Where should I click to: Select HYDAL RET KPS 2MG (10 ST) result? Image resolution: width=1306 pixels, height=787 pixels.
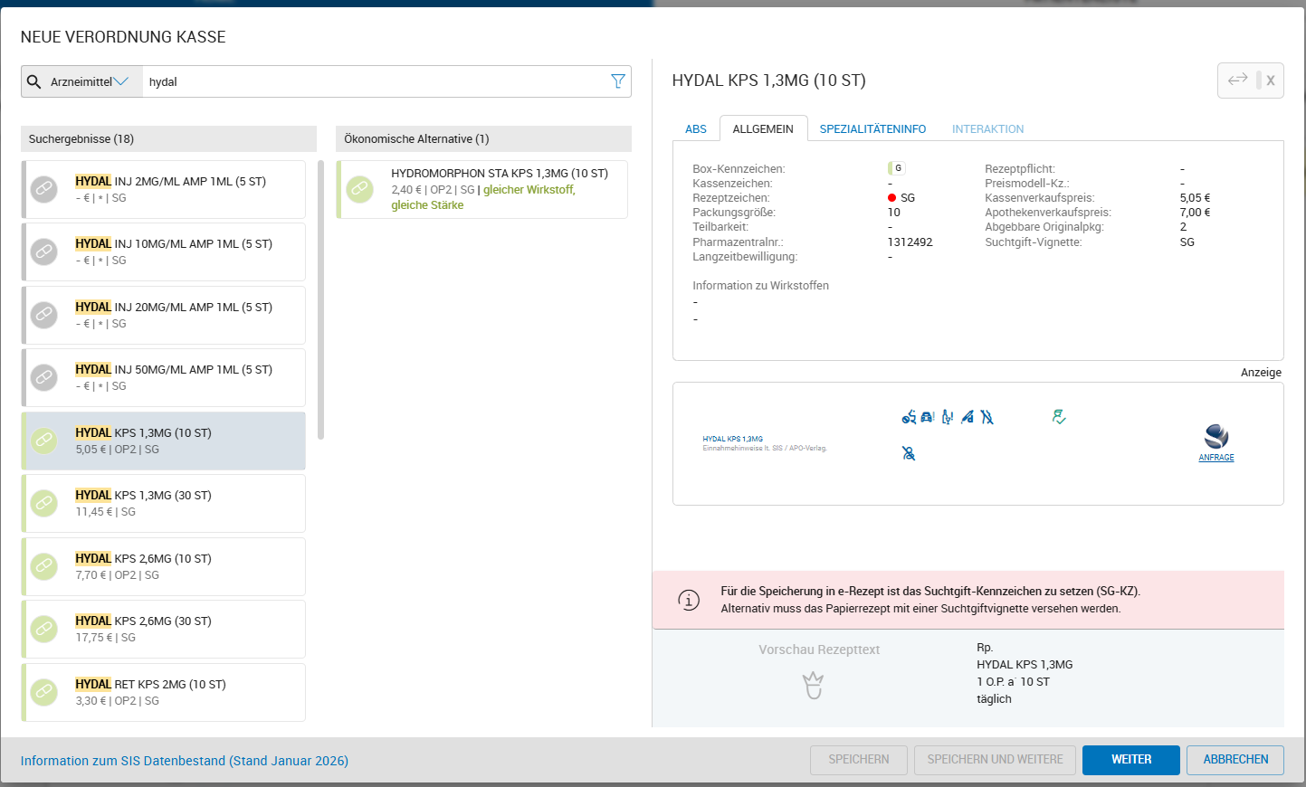(164, 692)
